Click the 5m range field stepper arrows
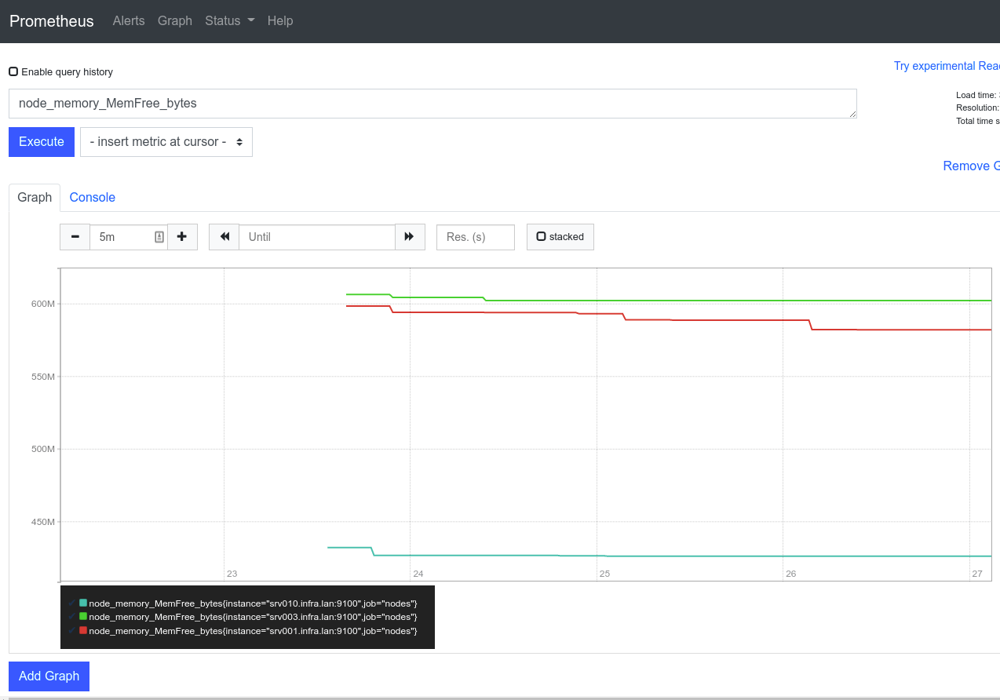The width and height of the screenshot is (1000, 700). tap(159, 236)
